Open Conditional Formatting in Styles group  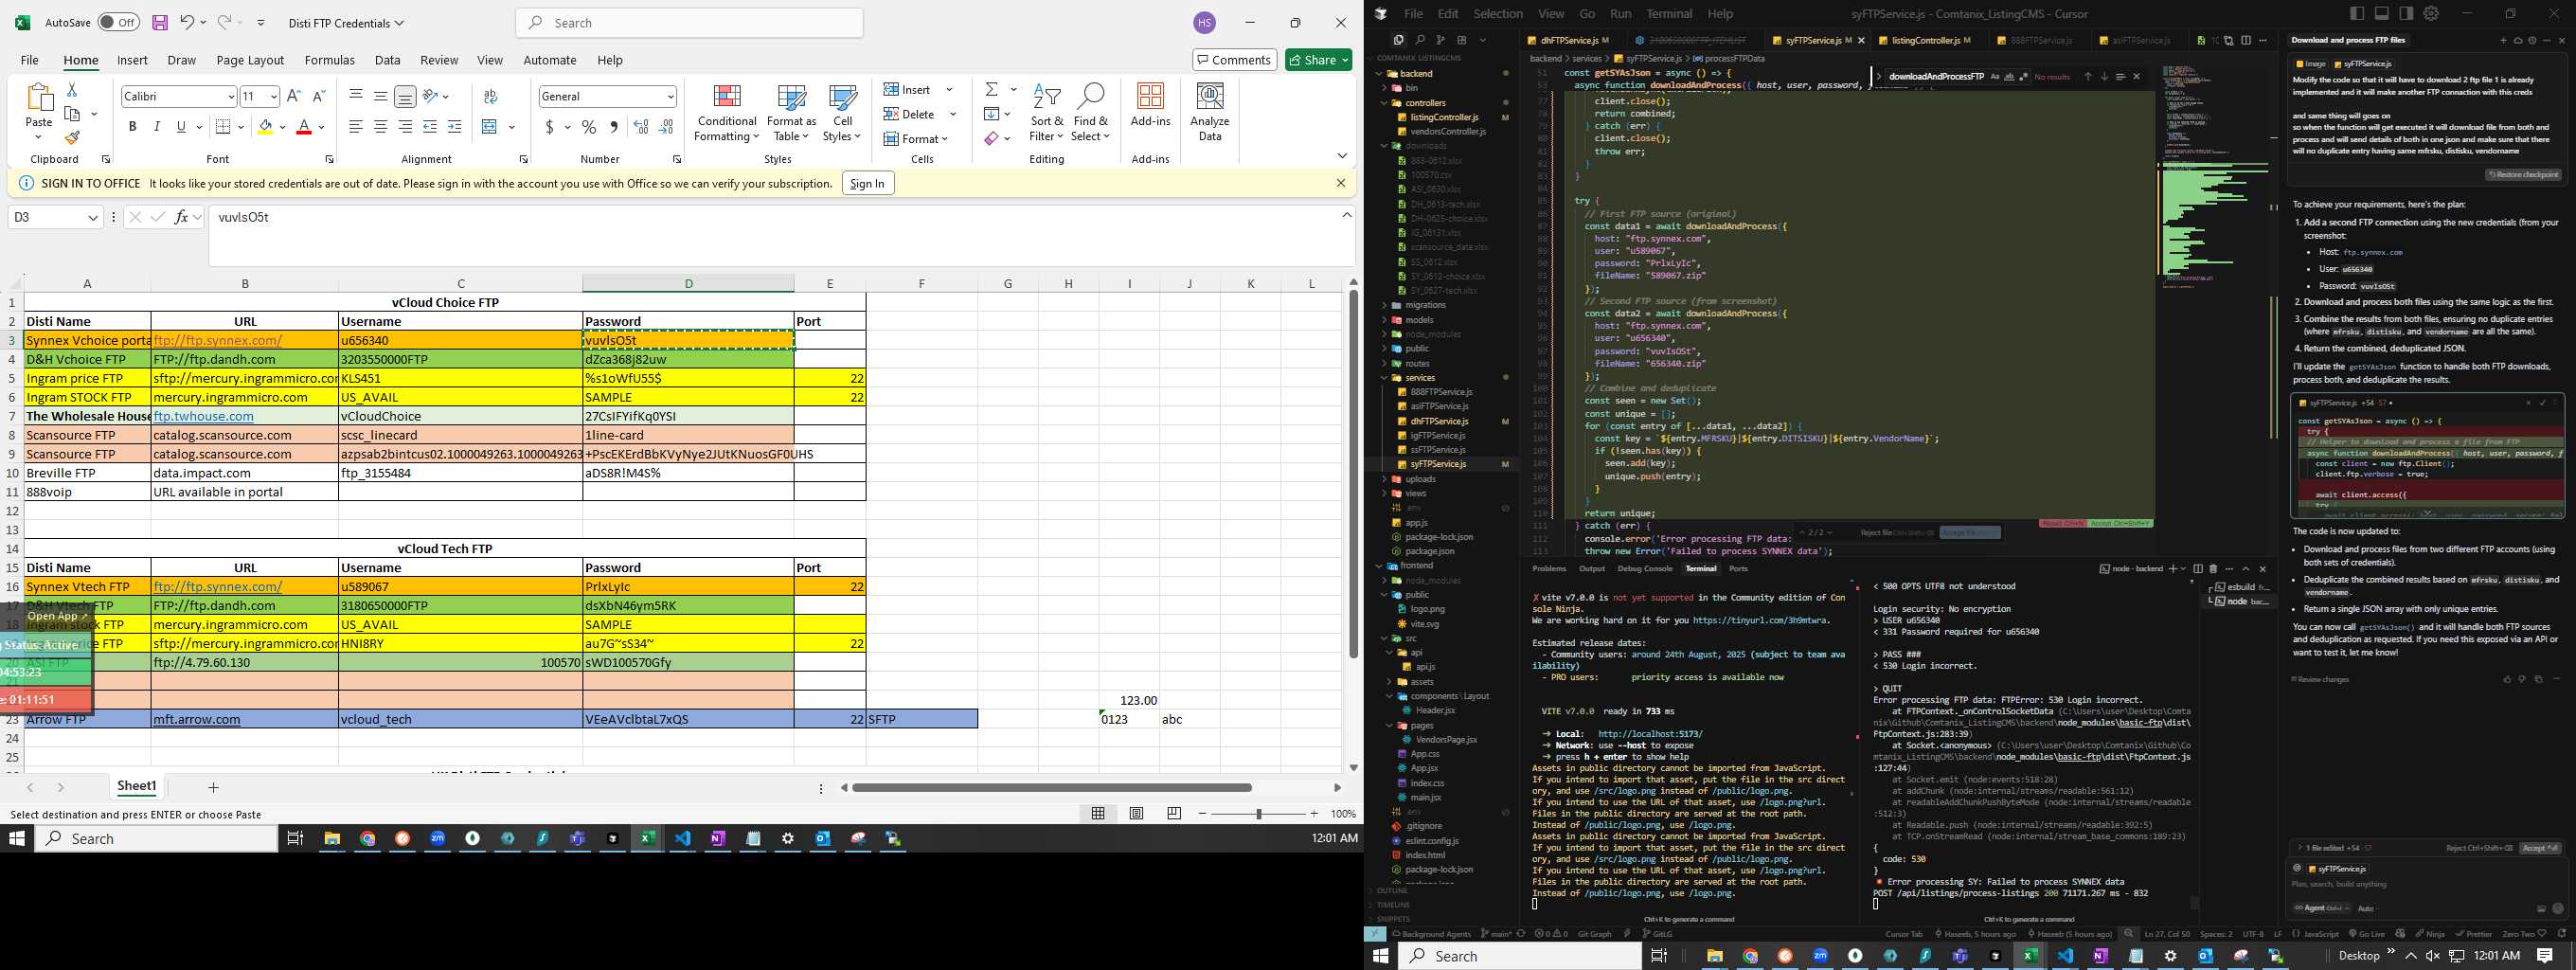click(x=727, y=112)
